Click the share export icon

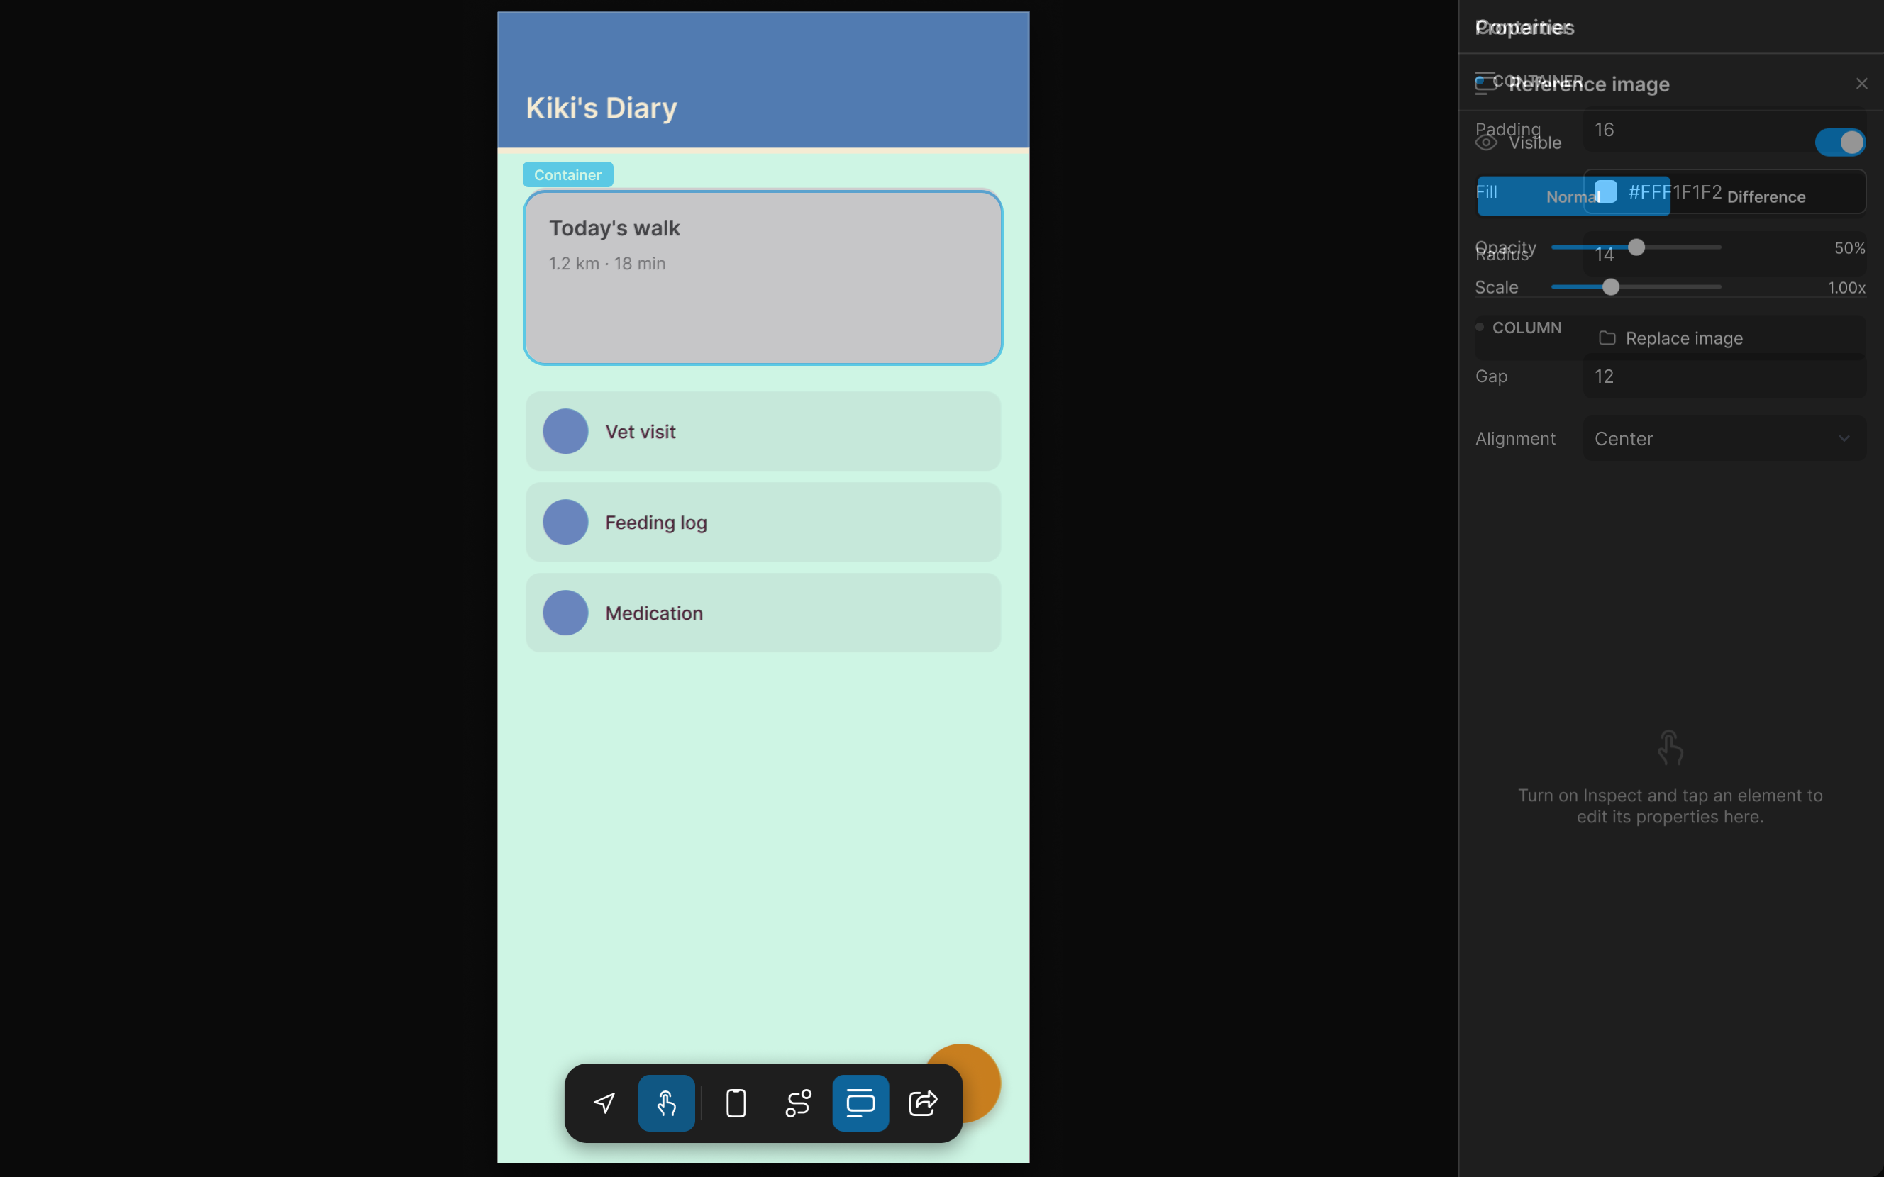coord(923,1103)
